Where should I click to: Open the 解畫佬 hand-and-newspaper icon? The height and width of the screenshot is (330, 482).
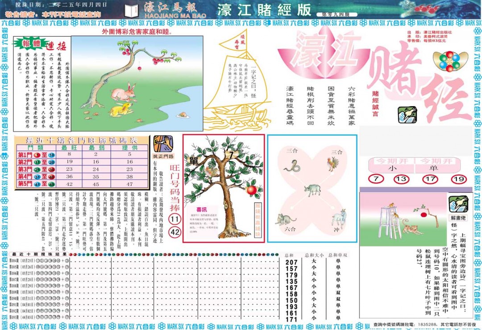[x=459, y=204]
